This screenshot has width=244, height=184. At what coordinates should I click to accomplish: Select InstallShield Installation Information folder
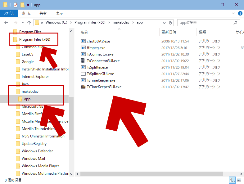tap(45, 69)
